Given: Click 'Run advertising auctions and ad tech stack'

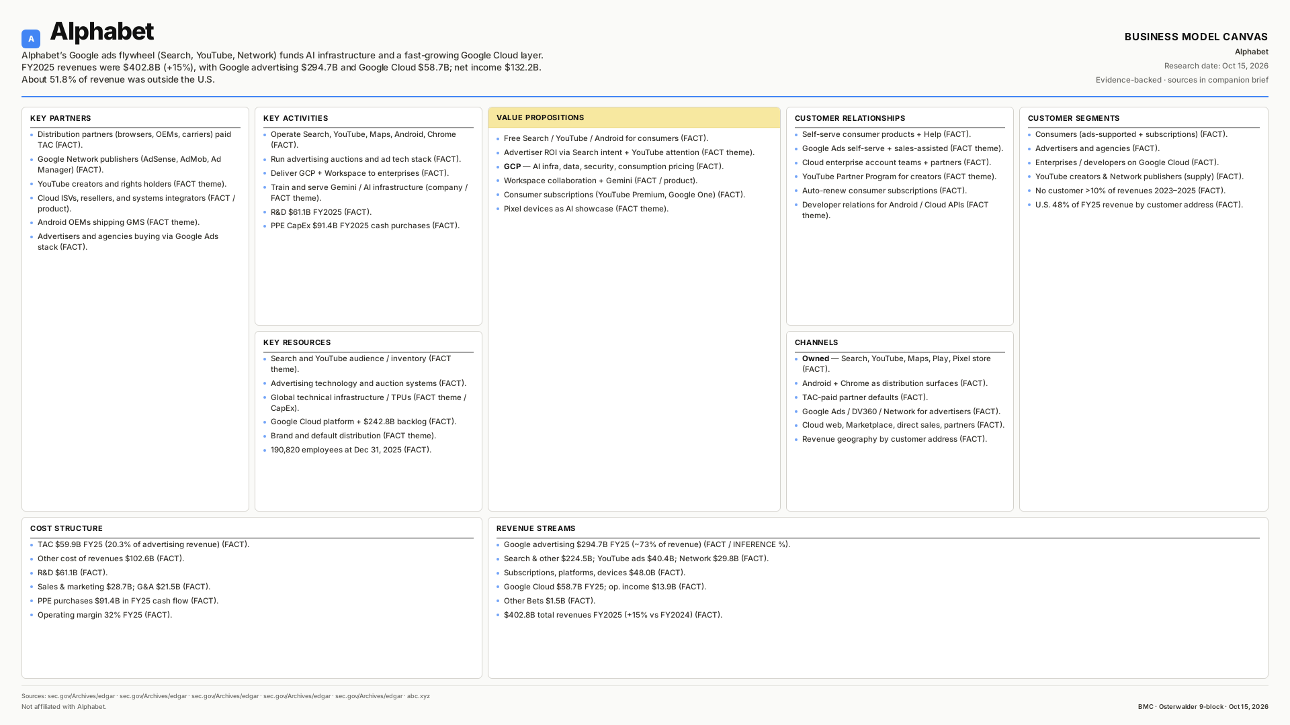Looking at the screenshot, I should [365, 159].
